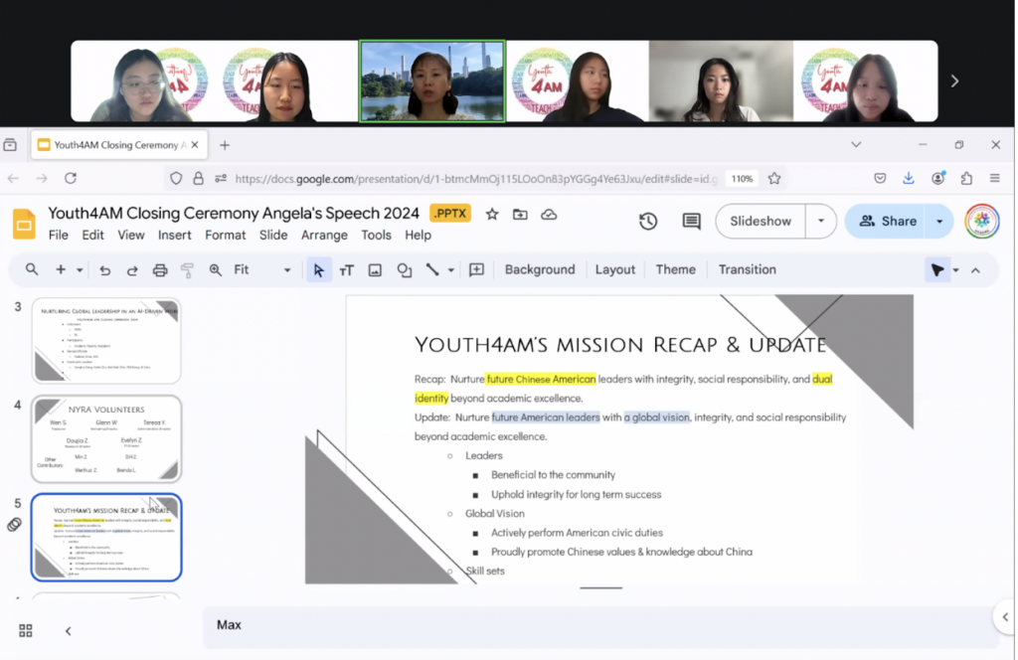This screenshot has height=660, width=1018.
Task: Move presentation to a folder
Action: point(520,214)
